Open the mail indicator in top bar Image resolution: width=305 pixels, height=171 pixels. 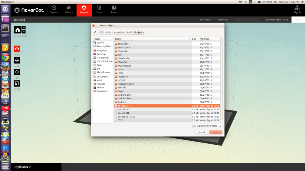click(x=259, y=2)
